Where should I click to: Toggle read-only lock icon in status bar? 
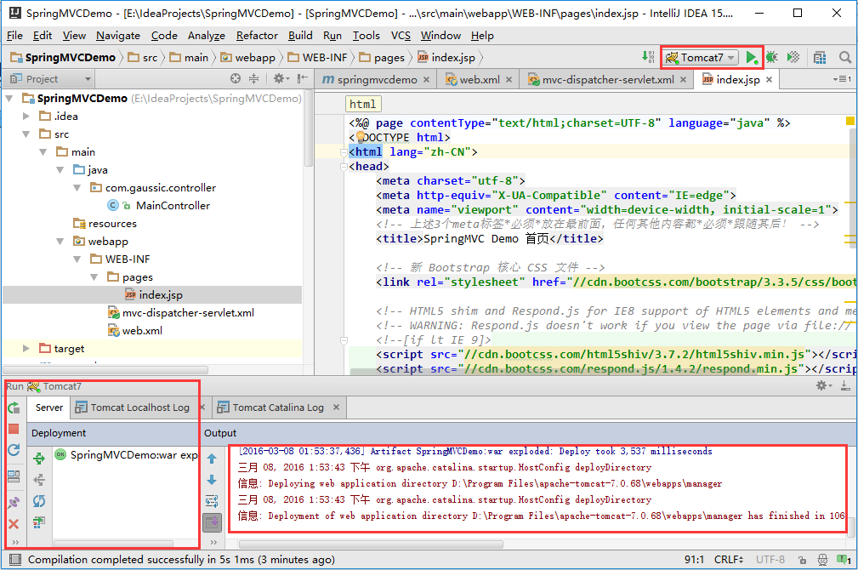click(x=802, y=560)
